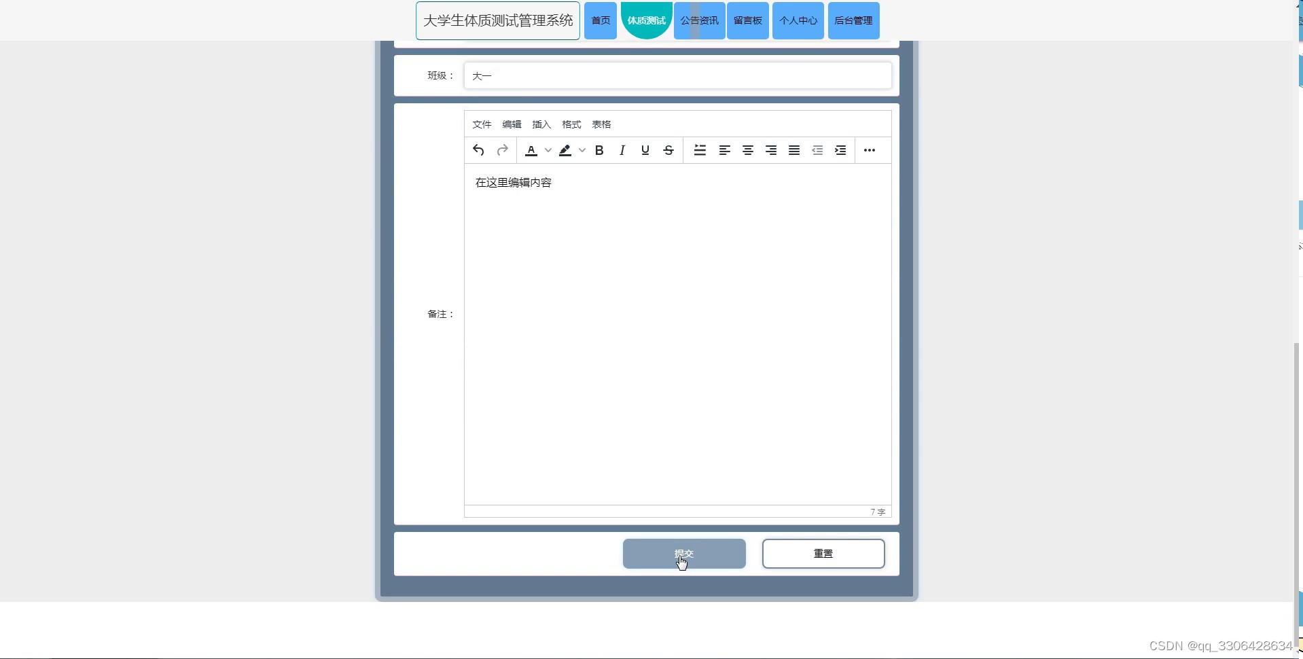This screenshot has width=1303, height=659.
Task: Click the undo icon in editor toolbar
Action: pos(478,150)
